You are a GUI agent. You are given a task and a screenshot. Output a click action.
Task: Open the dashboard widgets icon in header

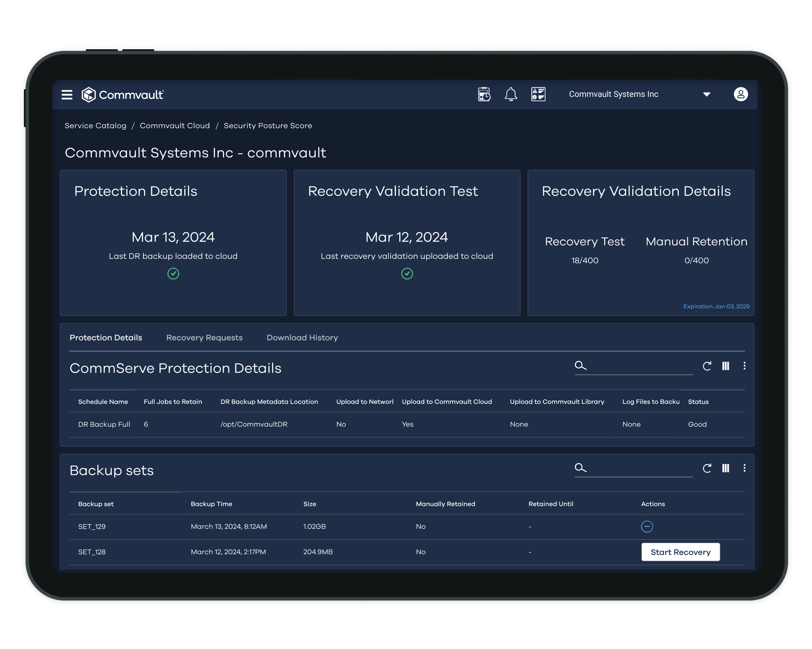[538, 94]
